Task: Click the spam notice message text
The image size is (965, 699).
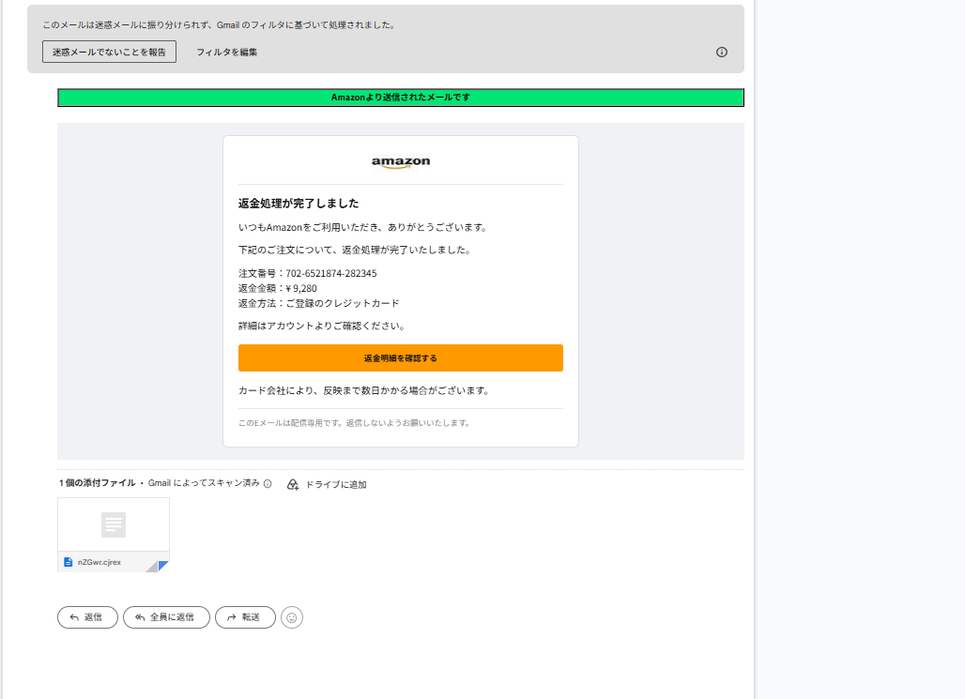Action: click(x=219, y=25)
